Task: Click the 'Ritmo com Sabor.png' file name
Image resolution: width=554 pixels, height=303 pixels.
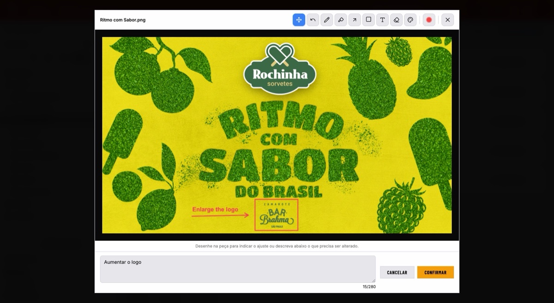Action: tap(123, 20)
